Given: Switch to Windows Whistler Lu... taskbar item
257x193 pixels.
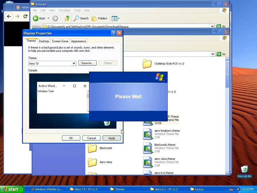Looking at the screenshot, I should 46,189.
